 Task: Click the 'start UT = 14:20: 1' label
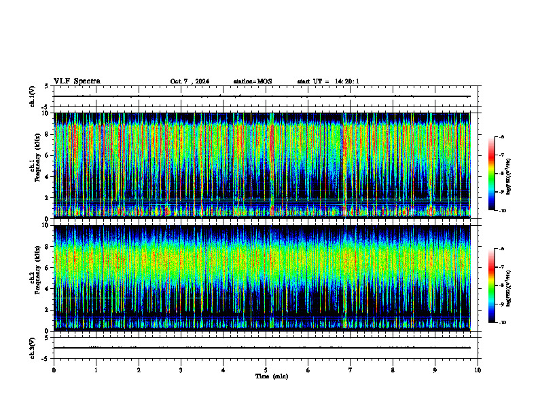click(328, 81)
